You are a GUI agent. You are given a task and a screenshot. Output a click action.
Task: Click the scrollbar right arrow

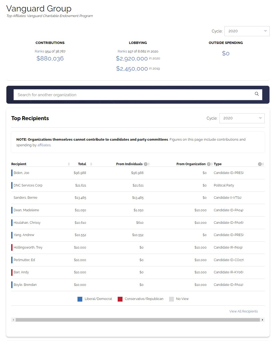click(x=263, y=320)
